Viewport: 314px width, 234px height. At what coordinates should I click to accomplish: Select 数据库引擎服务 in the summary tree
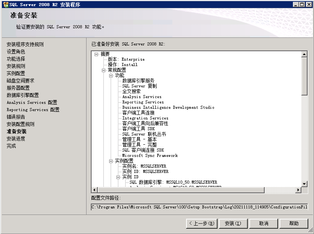138,81
